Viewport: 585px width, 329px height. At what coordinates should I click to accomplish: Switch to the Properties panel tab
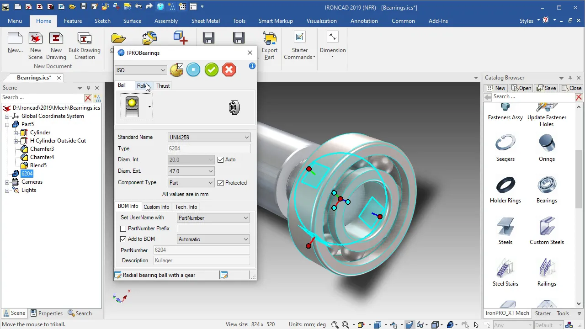pyautogui.click(x=46, y=313)
